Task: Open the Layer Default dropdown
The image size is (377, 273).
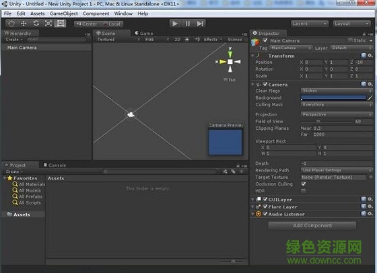Action: tap(351, 48)
